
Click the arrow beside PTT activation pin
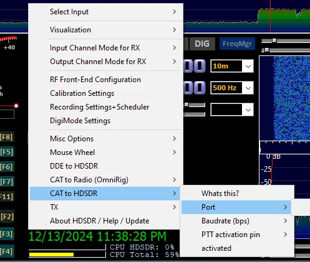[x=286, y=235]
